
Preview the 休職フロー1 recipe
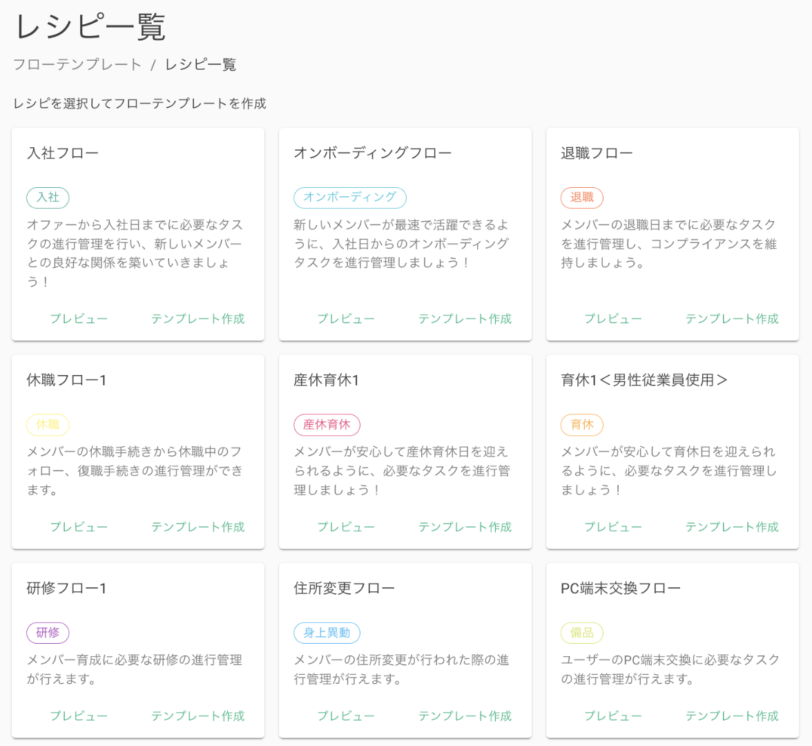[79, 527]
